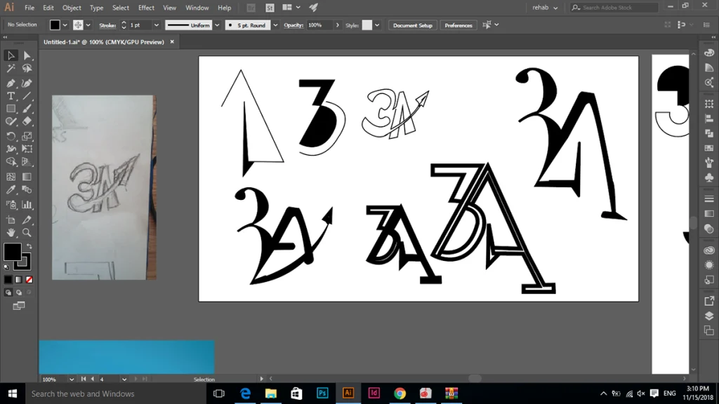This screenshot has width=719, height=404.
Task: Enable Draw Normal mode
Action: pyautogui.click(x=8, y=292)
